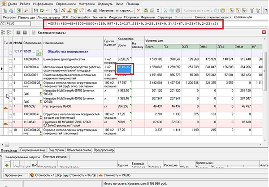Tick the checkbox for row 1 Цинкование арматурной сетки
Image resolution: width=269 pixels, height=187 pixels.
(10, 61)
